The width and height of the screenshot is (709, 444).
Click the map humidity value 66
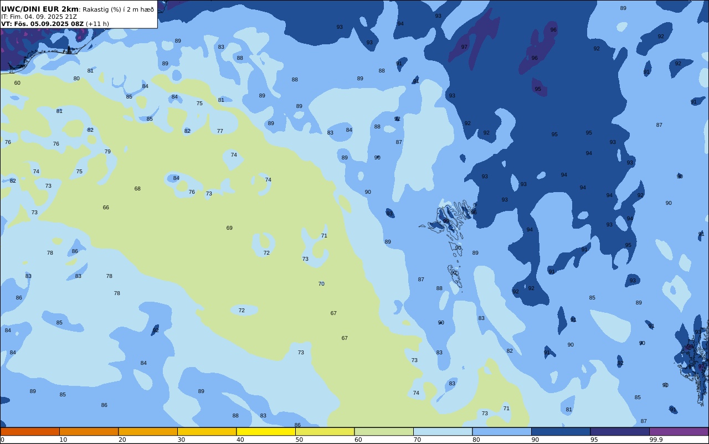tap(106, 208)
